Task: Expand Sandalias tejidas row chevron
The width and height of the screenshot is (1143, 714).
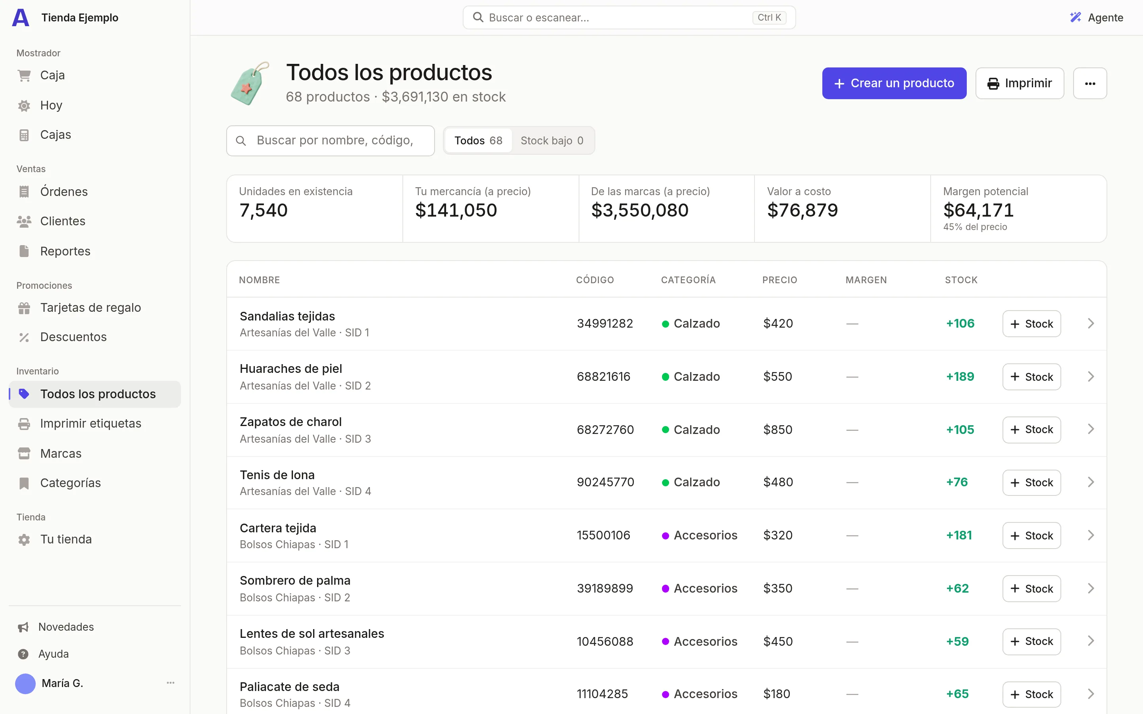Action: (1091, 323)
